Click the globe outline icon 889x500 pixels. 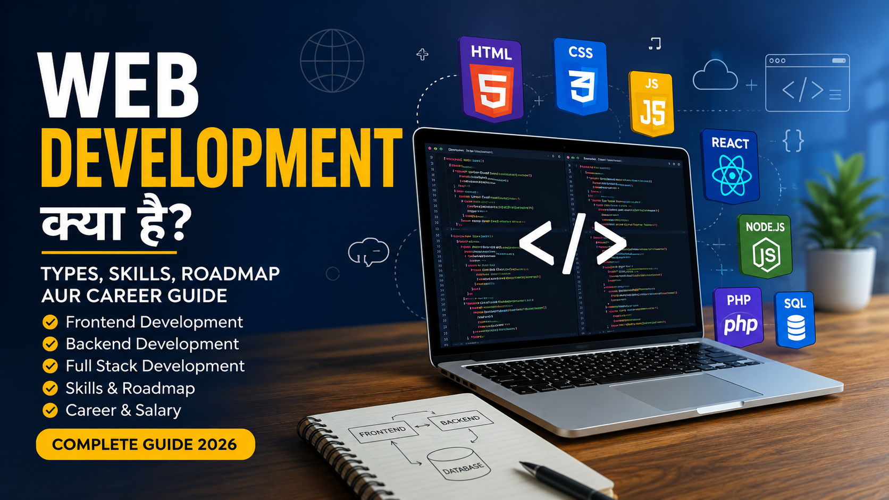click(x=332, y=61)
